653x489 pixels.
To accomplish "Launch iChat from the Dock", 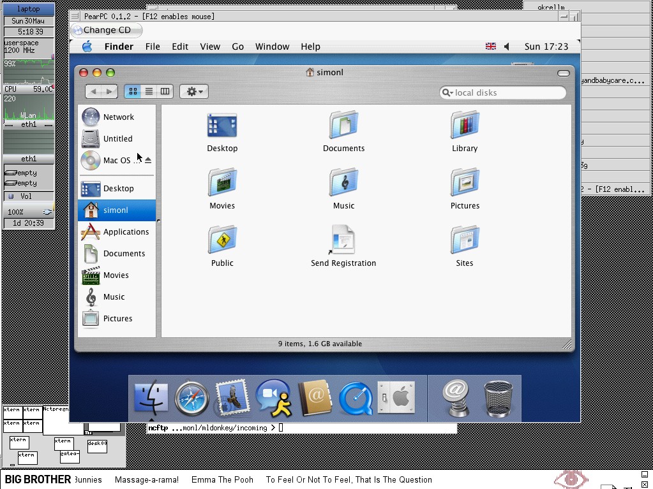I will coord(273,398).
